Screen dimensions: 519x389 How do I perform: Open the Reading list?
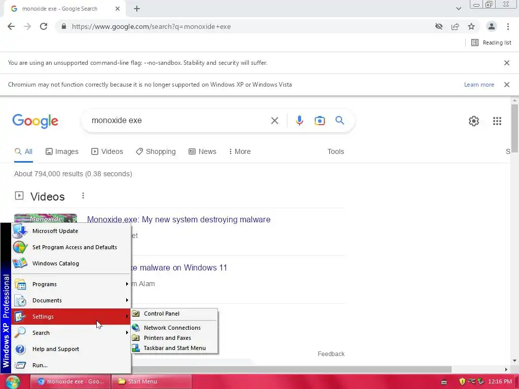click(491, 43)
